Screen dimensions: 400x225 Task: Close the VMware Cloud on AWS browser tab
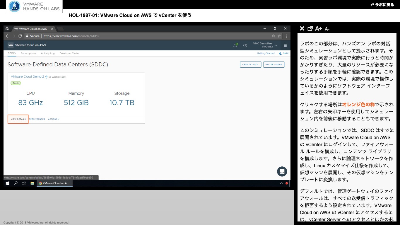52,29
